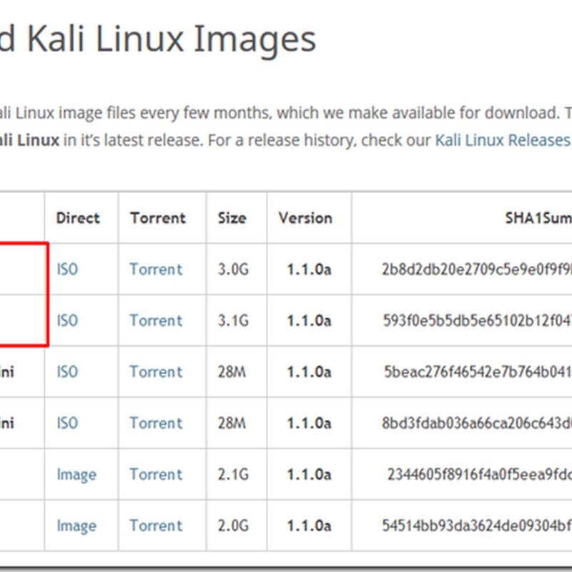Select 28M size in the 5beac276 row
This screenshot has width=572, height=572.
click(232, 372)
